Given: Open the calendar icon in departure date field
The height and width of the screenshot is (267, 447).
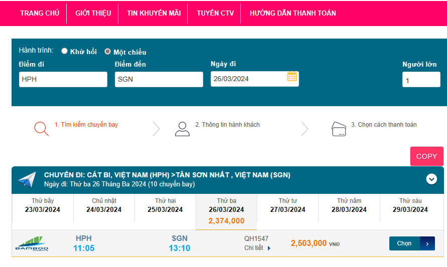Looking at the screenshot, I should coord(292,77).
